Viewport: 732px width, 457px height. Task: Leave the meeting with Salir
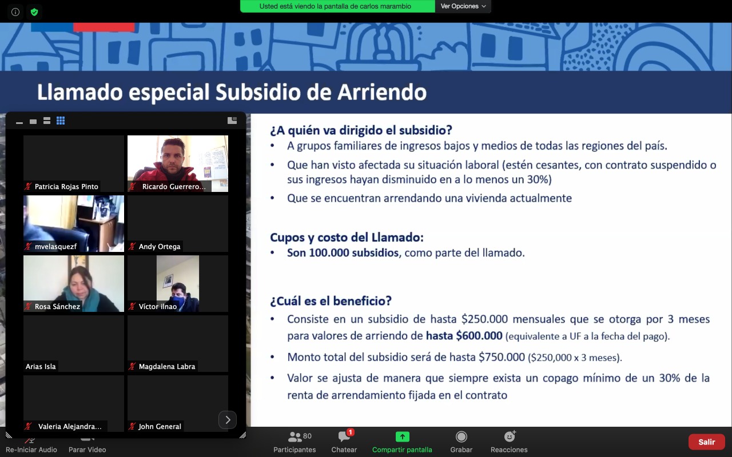click(706, 442)
